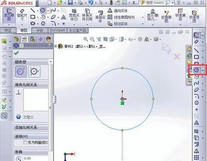Expand the 零件2 tree node
The height and width of the screenshot is (161, 207).
(x=56, y=46)
